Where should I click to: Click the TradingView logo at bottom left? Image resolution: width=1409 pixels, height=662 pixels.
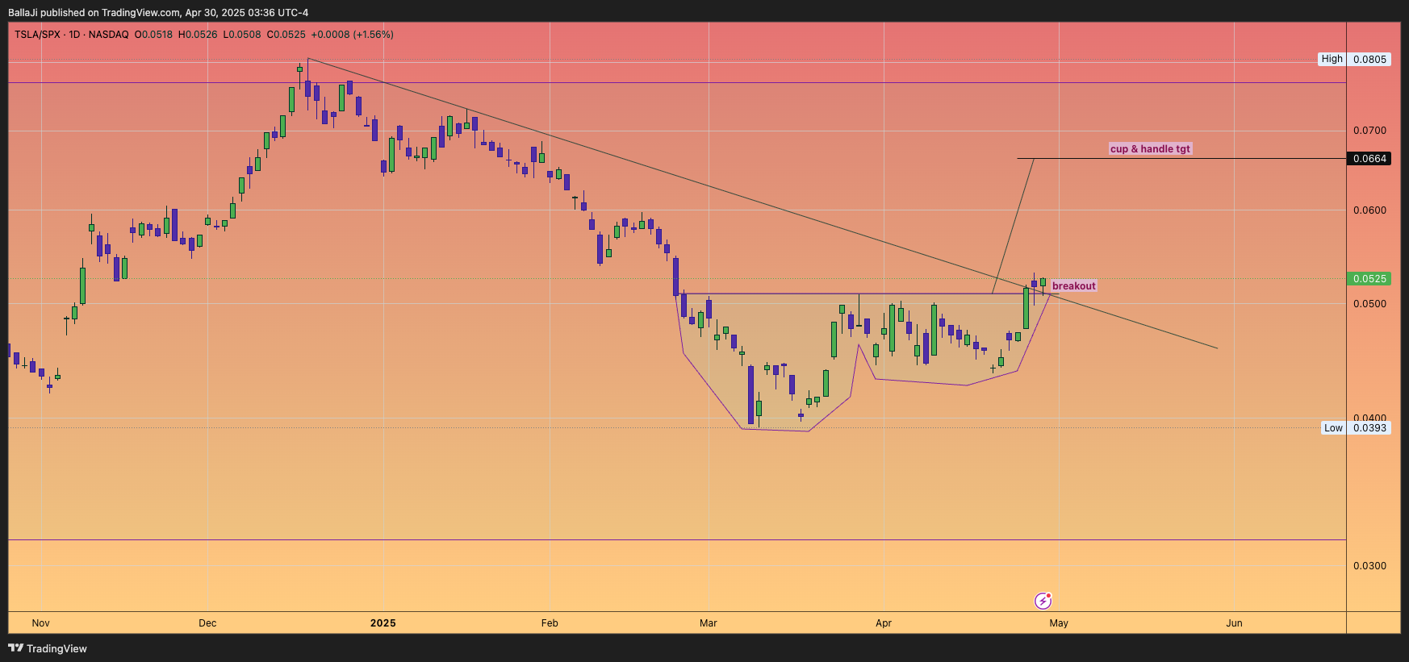click(x=48, y=648)
